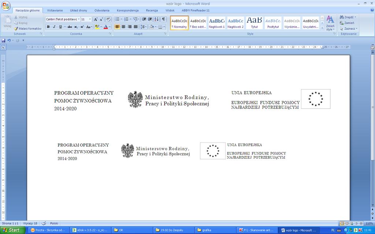Undo the last action

[9, 41]
